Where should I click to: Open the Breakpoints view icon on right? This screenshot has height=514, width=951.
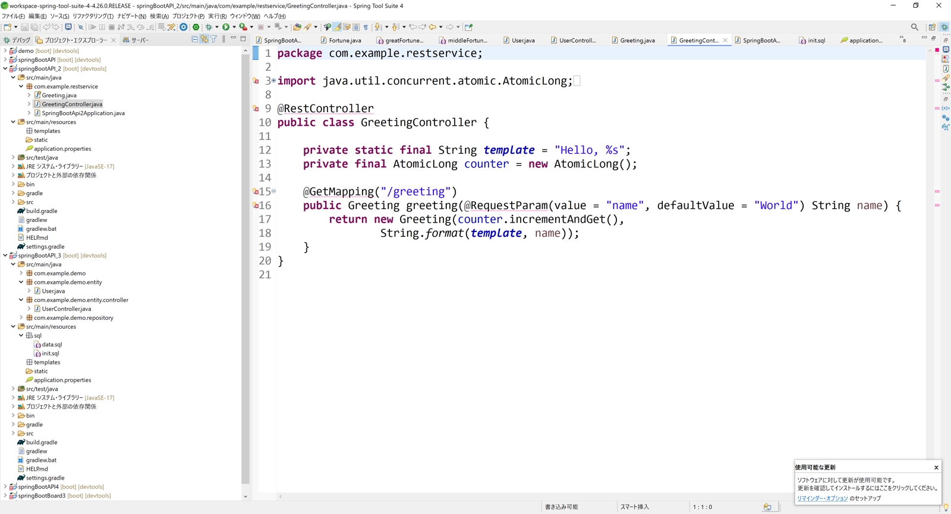tap(945, 118)
